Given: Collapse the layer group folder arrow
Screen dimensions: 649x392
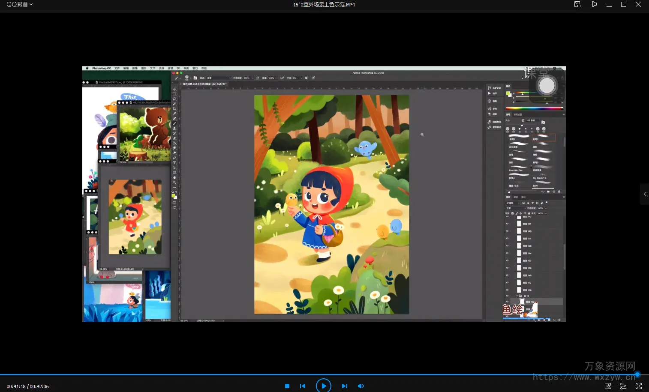Looking at the screenshot, I should [x=517, y=296].
